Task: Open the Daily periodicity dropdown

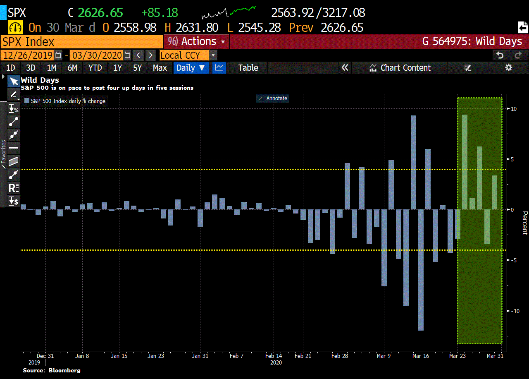Action: pos(191,68)
